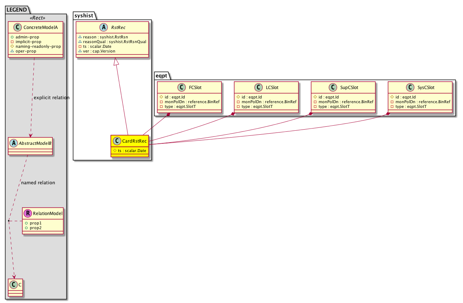Click the 'explicit relation' label

[51, 98]
